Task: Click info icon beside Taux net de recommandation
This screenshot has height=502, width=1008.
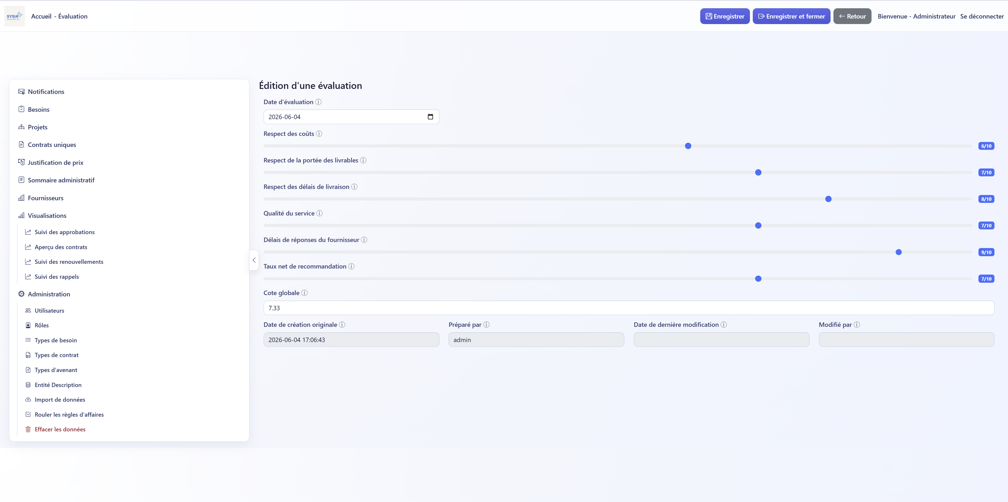Action: click(x=351, y=266)
